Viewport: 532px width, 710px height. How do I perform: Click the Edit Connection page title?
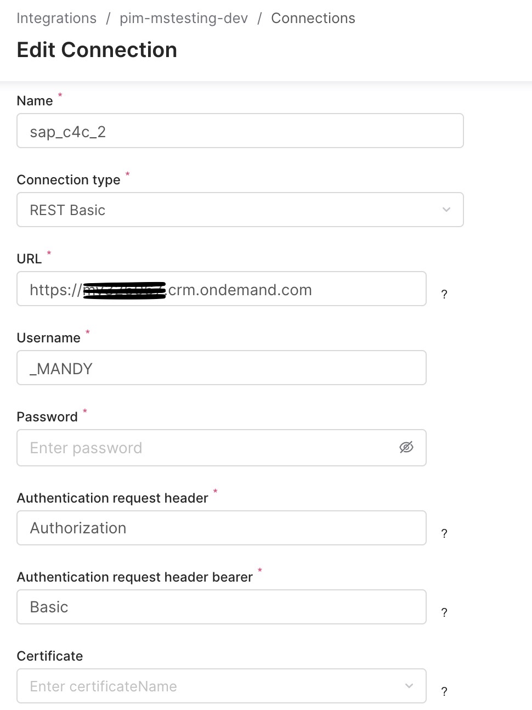point(97,50)
